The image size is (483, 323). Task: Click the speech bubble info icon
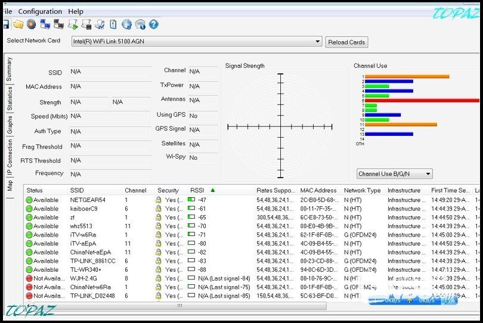coord(140,24)
